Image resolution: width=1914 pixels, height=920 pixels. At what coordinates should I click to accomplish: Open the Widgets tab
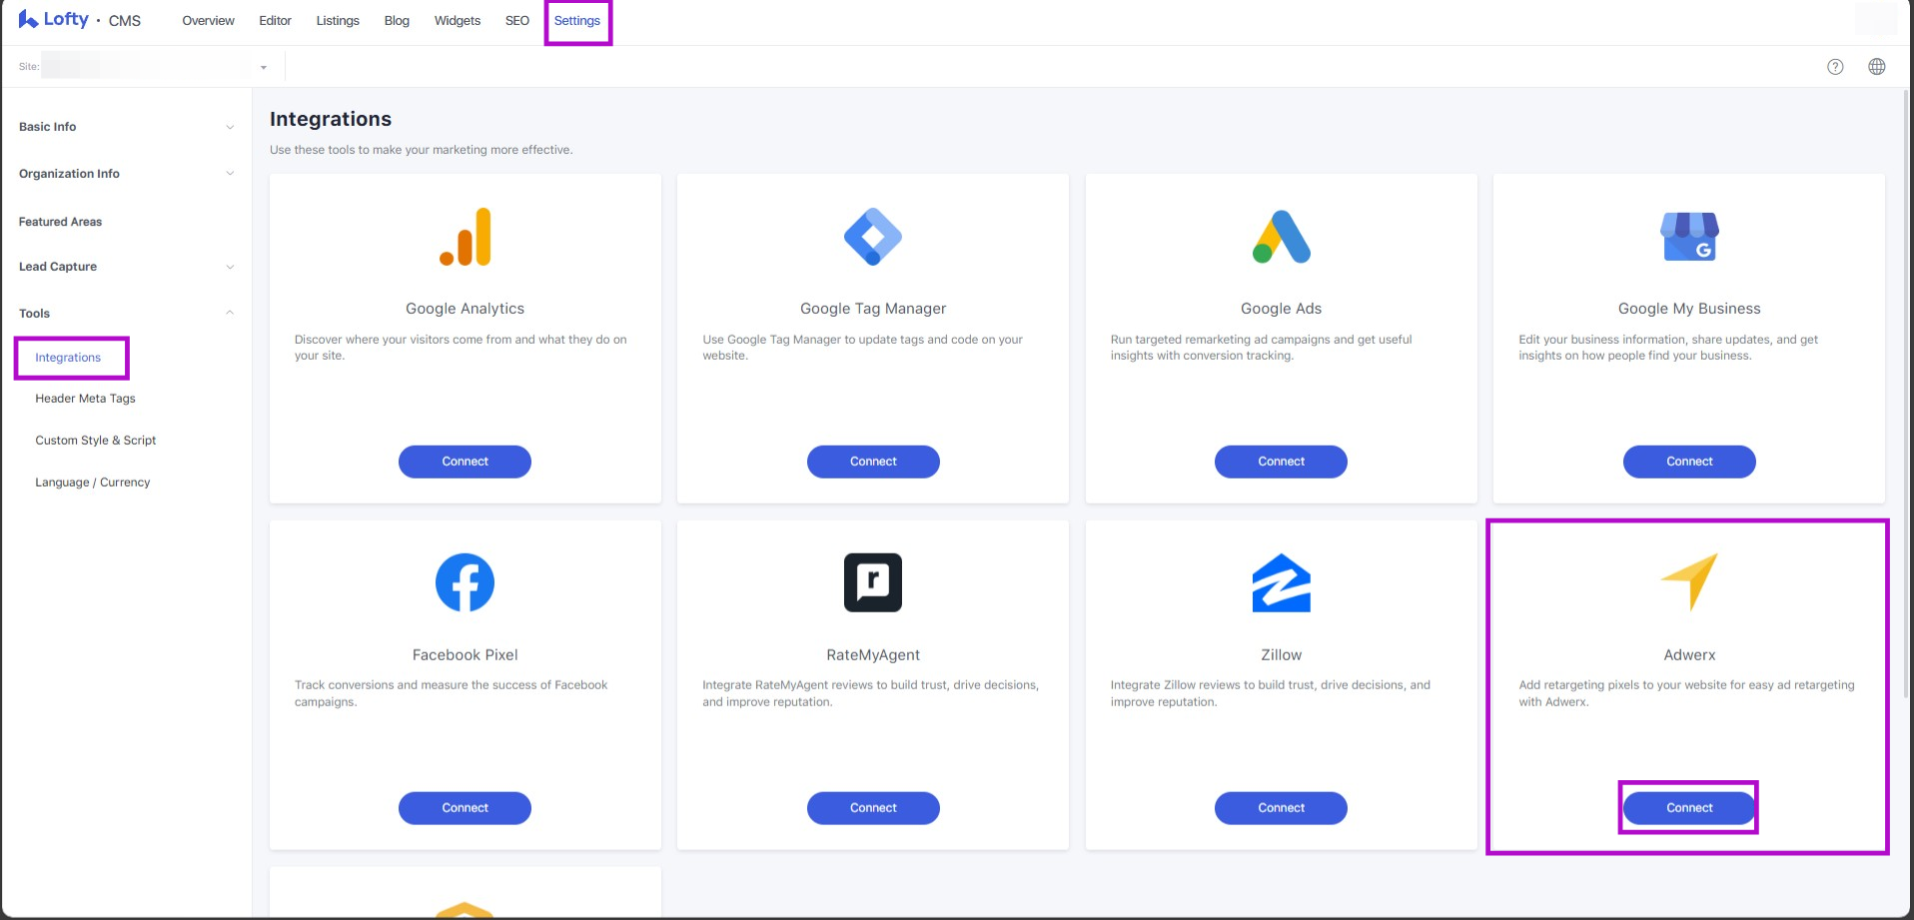458,21
